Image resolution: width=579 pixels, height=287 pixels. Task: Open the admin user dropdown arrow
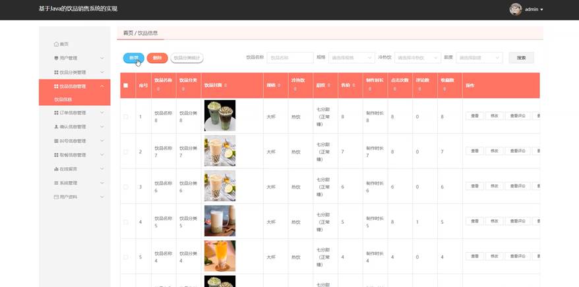click(x=541, y=10)
